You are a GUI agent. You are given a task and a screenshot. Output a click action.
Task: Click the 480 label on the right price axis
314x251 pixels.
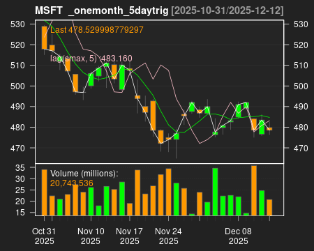(301, 128)
